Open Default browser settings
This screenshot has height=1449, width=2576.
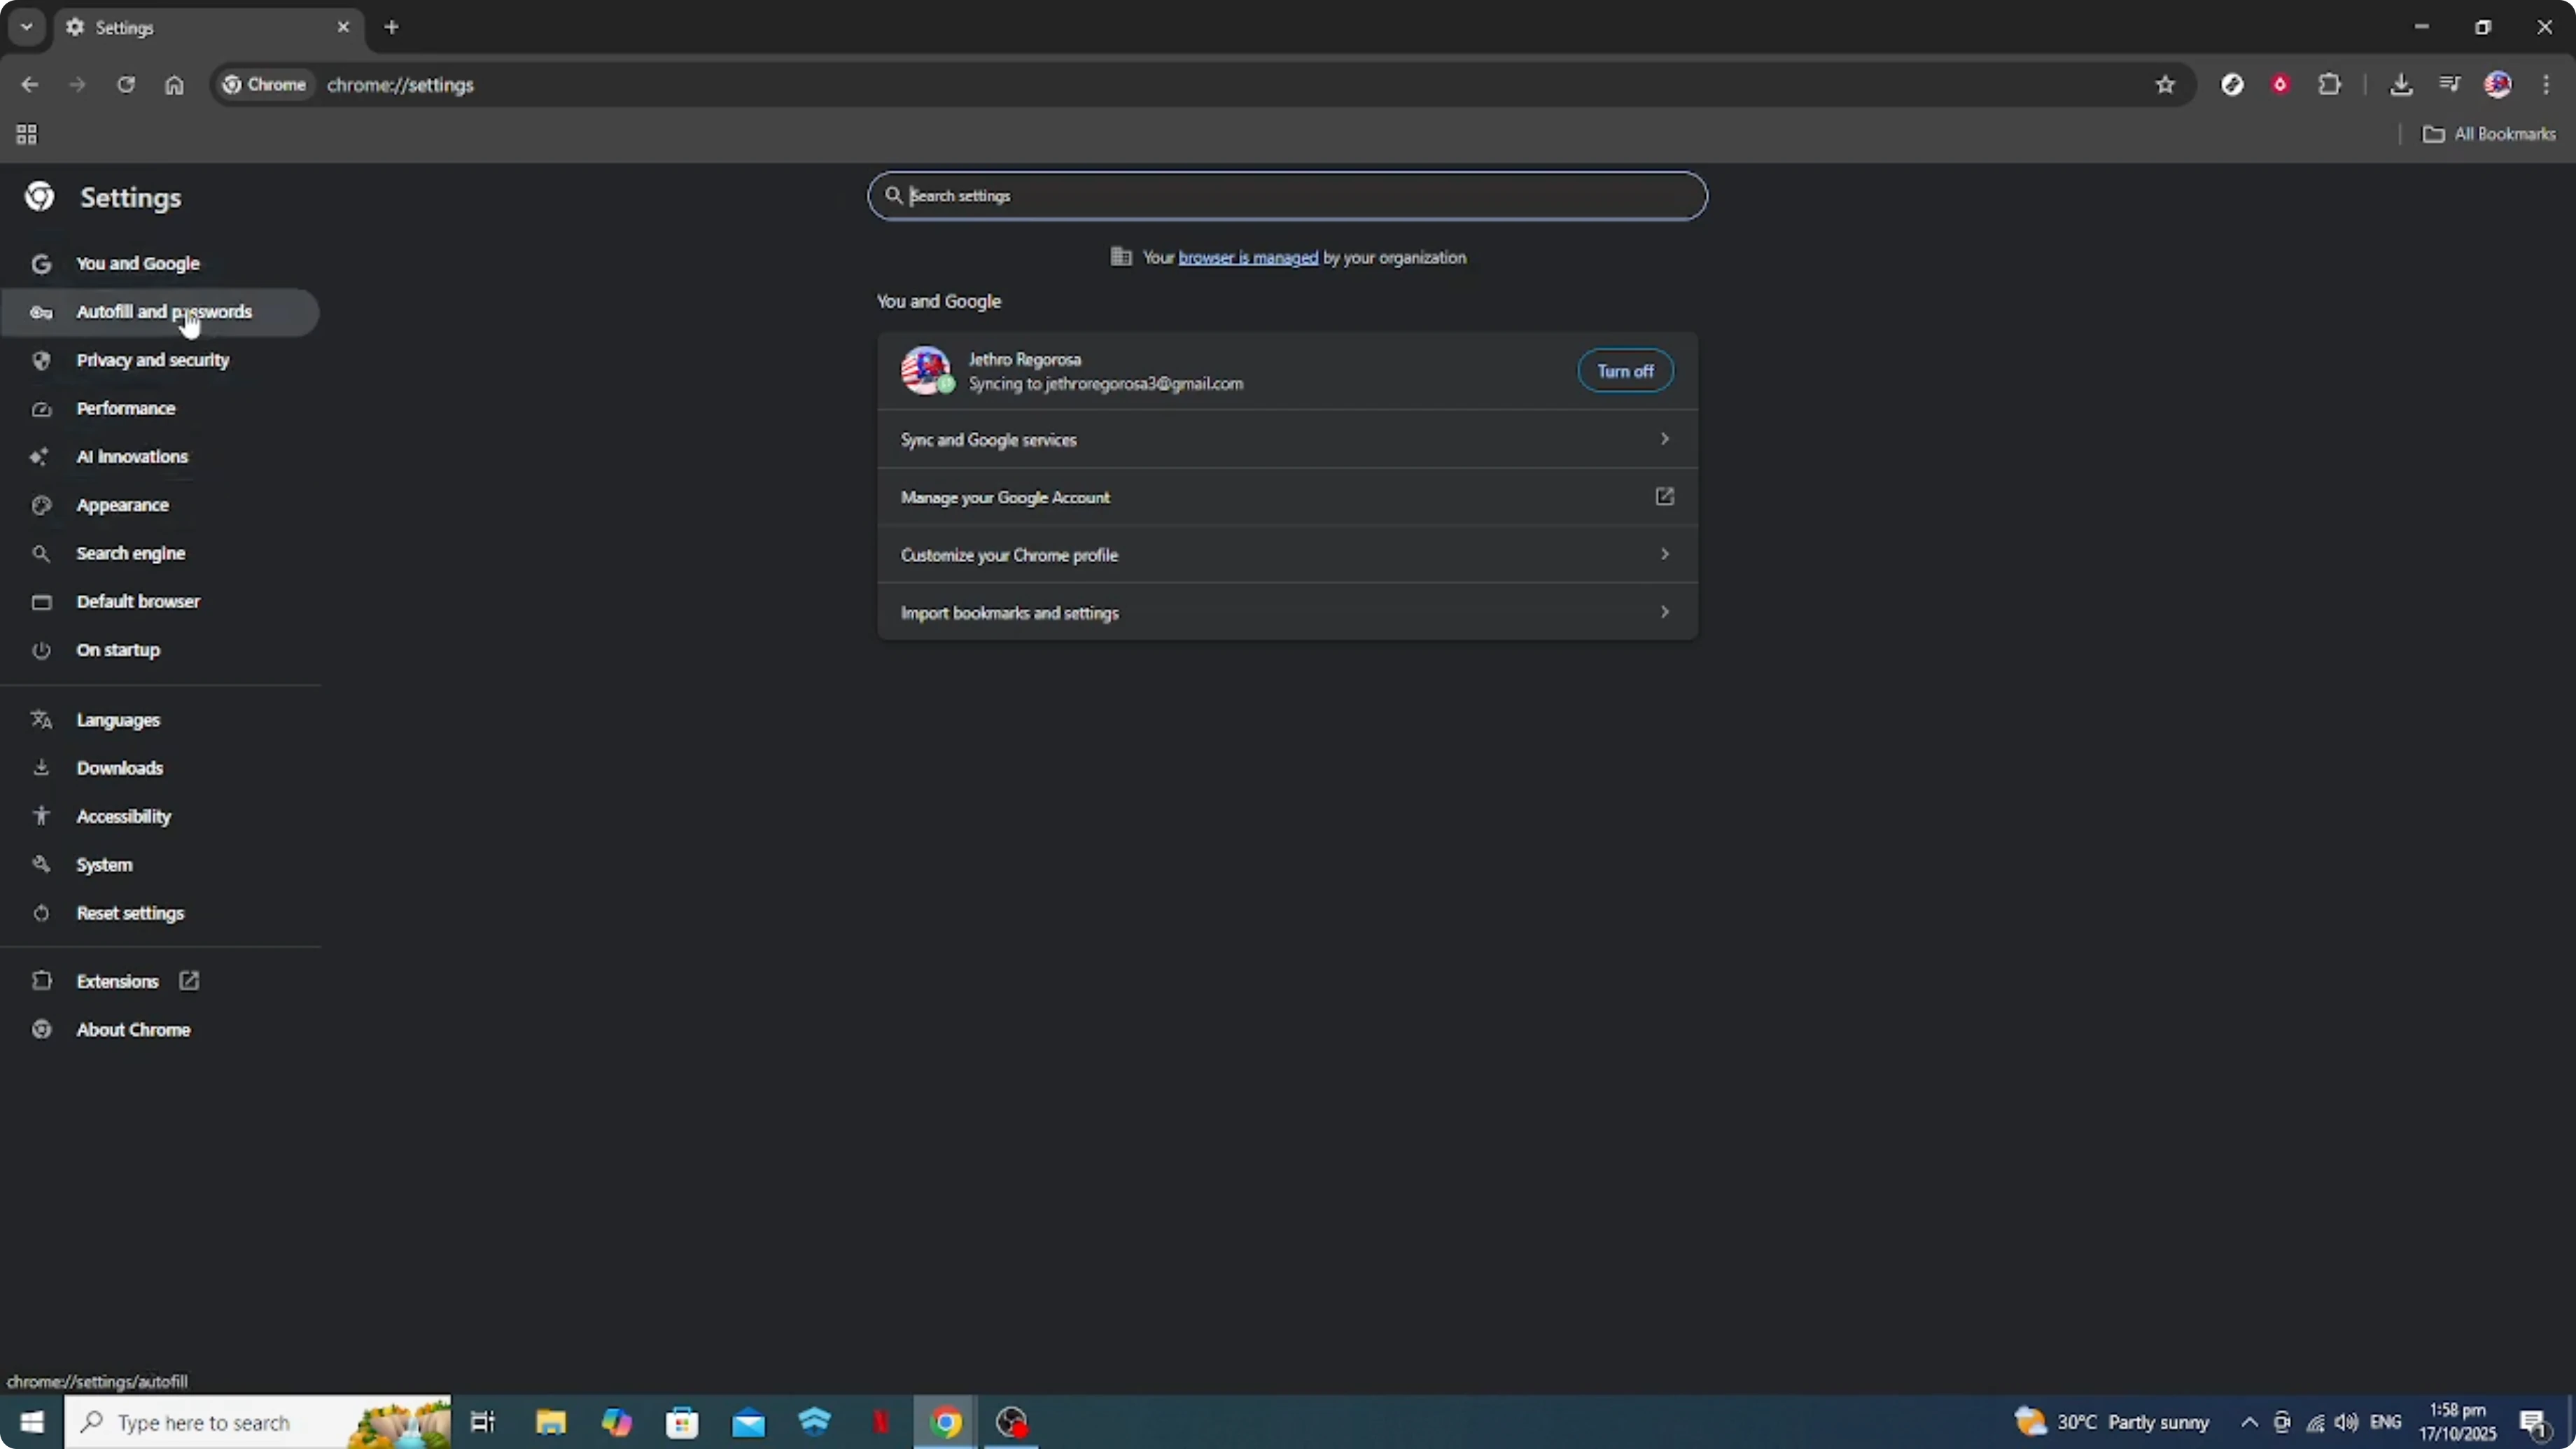[160, 601]
